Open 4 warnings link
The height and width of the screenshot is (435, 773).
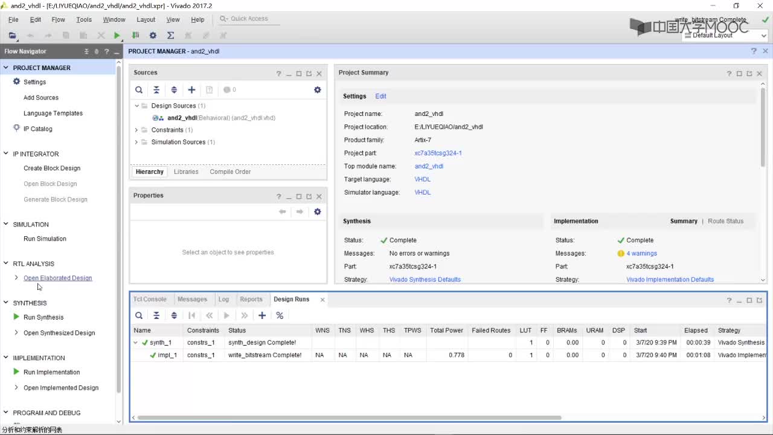coord(641,253)
